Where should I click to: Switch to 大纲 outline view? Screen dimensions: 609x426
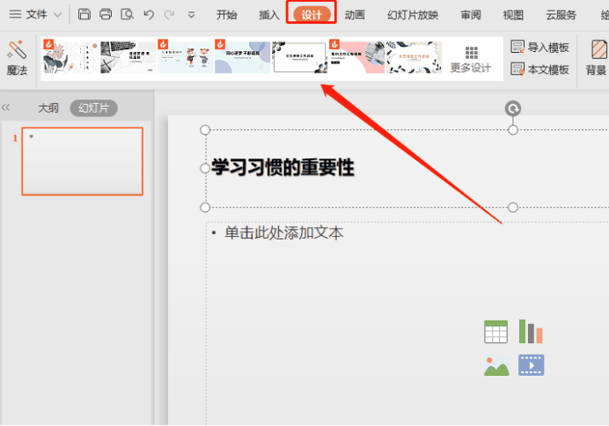tap(48, 108)
